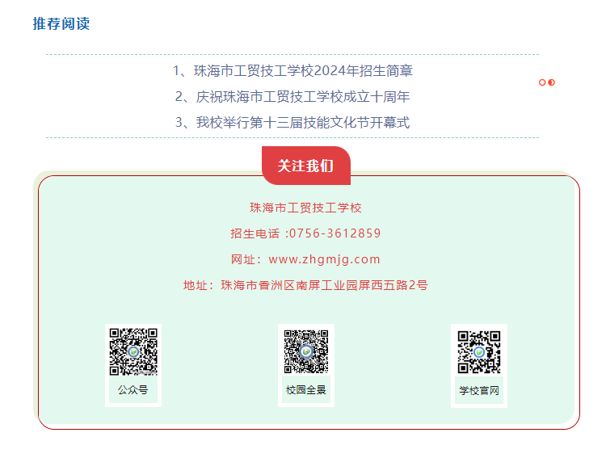Click the 珠海市工贸技工学校 red school name
The image size is (606, 458).
pyautogui.click(x=305, y=208)
